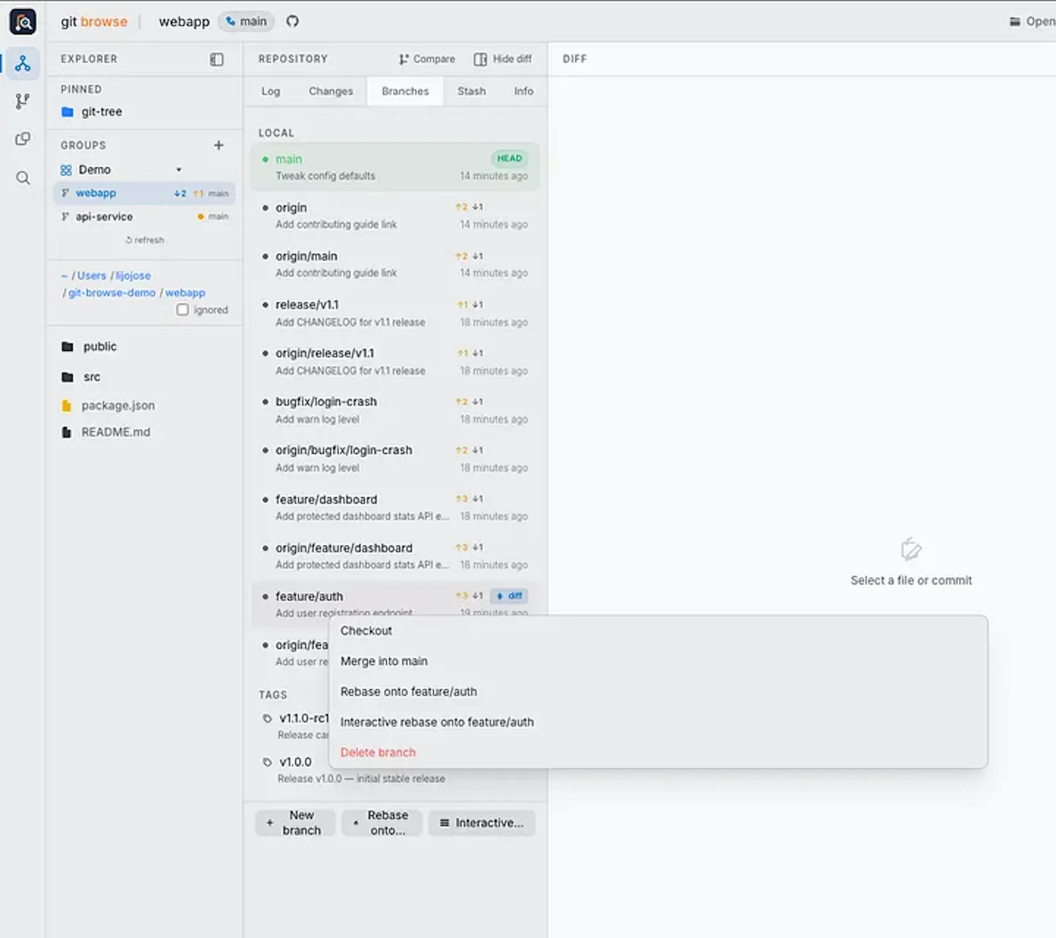This screenshot has width=1056, height=938.
Task: Select the origin branch row
Action: point(395,216)
